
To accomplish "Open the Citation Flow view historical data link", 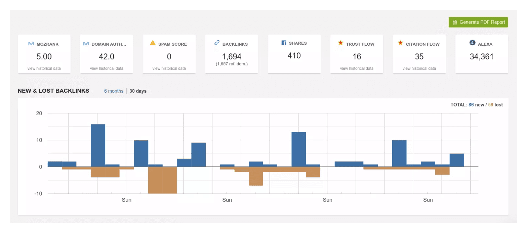I will [x=419, y=68].
